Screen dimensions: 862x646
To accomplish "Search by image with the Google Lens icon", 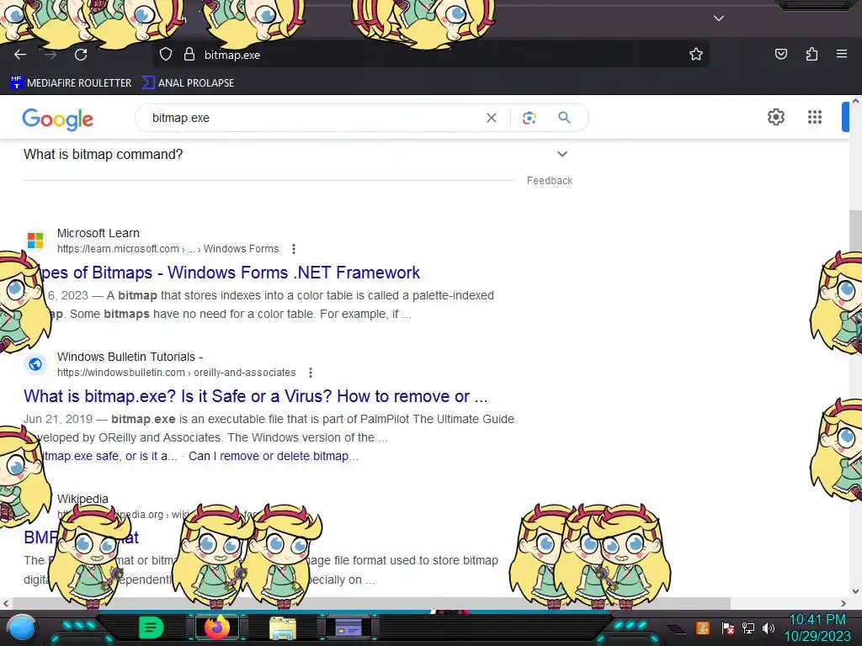I will pos(529,118).
